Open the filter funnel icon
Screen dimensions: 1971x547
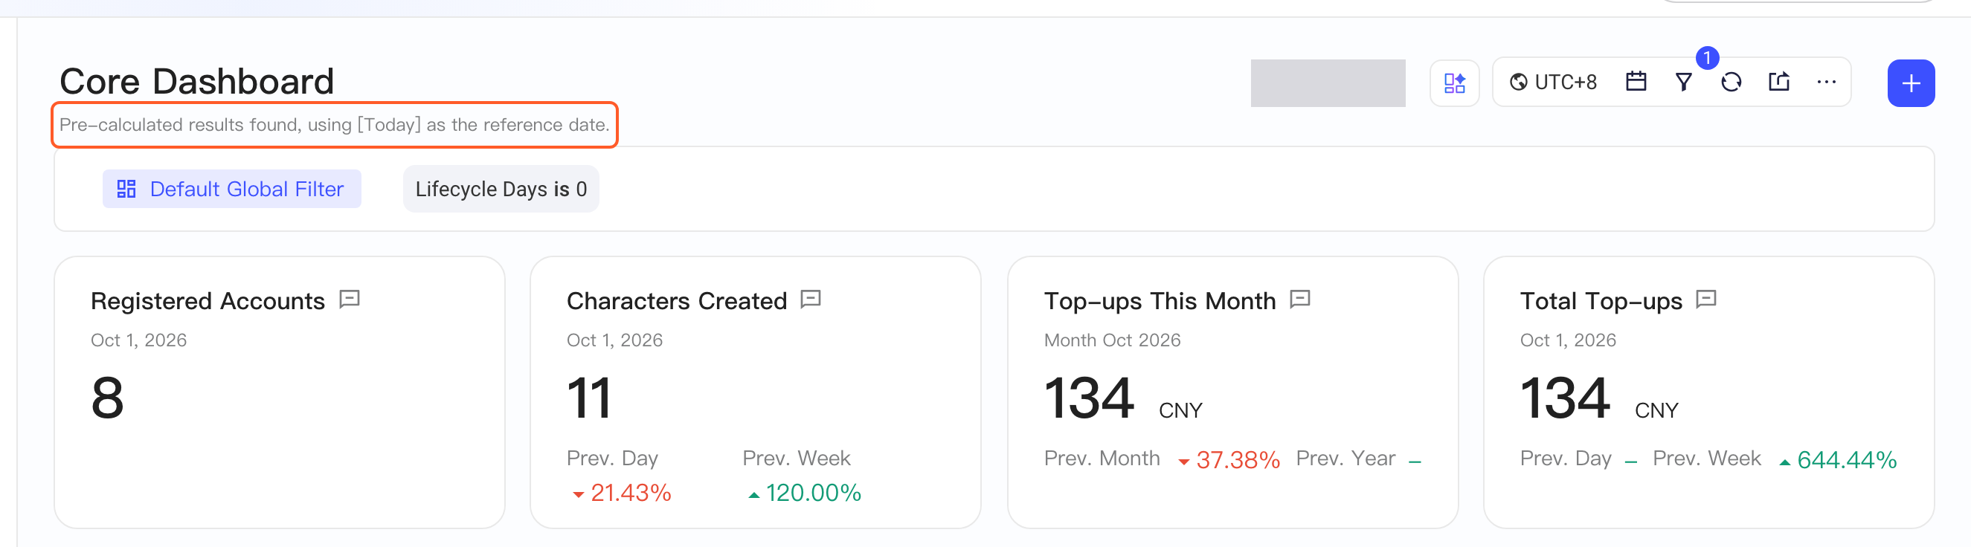[1683, 82]
